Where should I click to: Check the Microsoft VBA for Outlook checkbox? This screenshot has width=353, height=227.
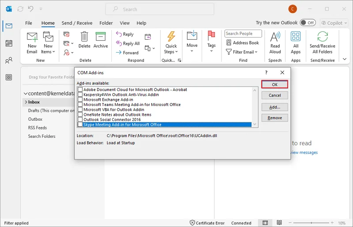tap(80, 110)
